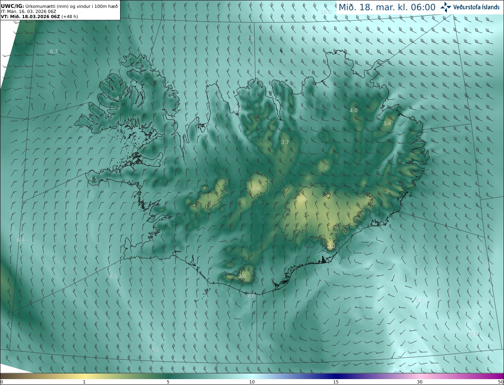Click the 3.0 value on the southern glacier

242,276
